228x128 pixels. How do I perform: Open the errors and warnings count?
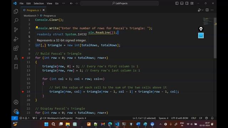pos(24,118)
